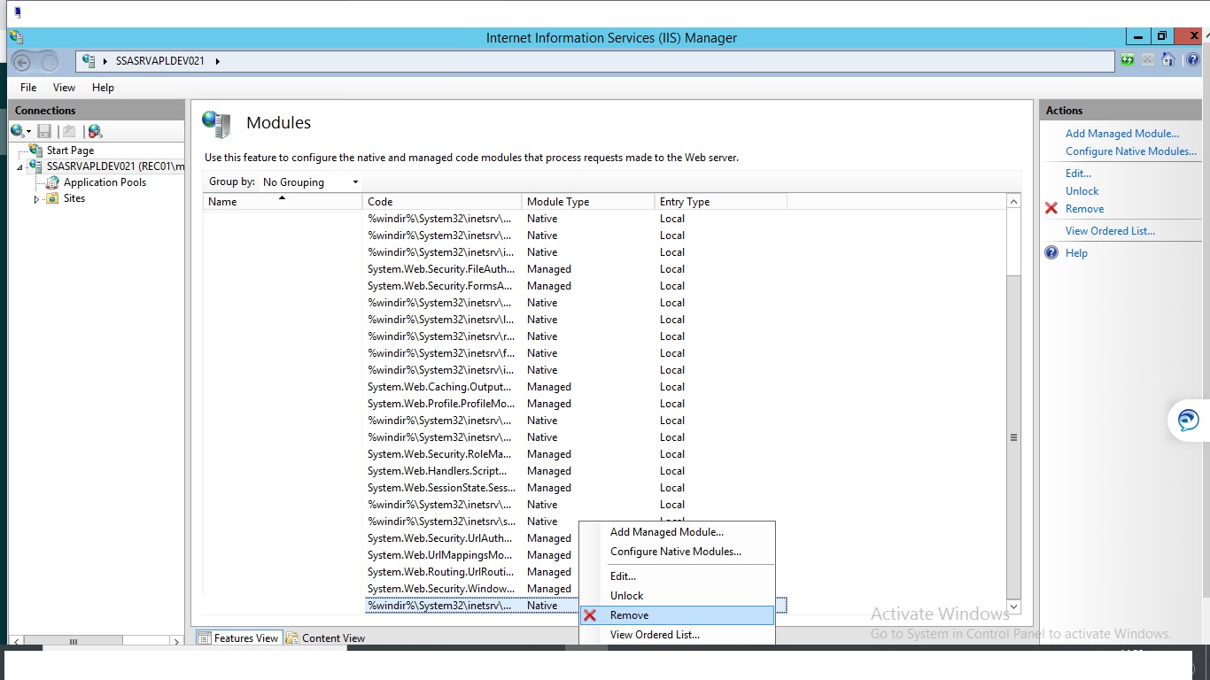The height and width of the screenshot is (680, 1210).
Task: Click View Ordered List link in the Actions pane
Action: tap(1110, 231)
